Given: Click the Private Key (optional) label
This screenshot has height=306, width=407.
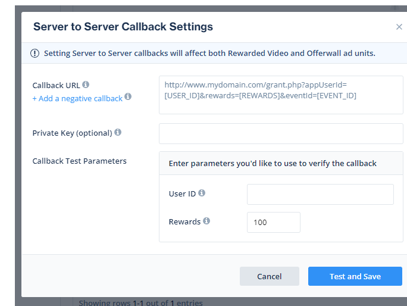Looking at the screenshot, I should pyautogui.click(x=72, y=133).
